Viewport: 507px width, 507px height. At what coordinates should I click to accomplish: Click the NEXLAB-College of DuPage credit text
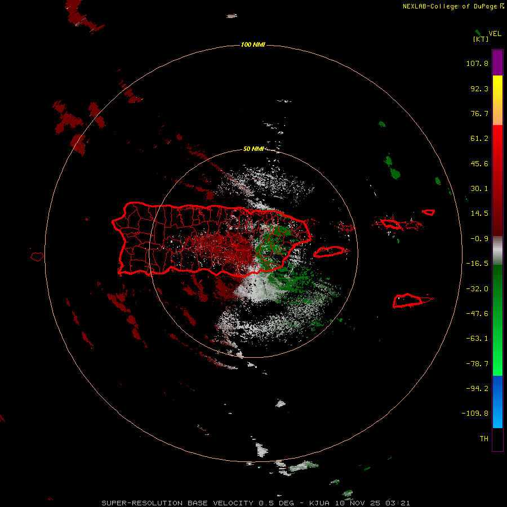click(x=453, y=6)
